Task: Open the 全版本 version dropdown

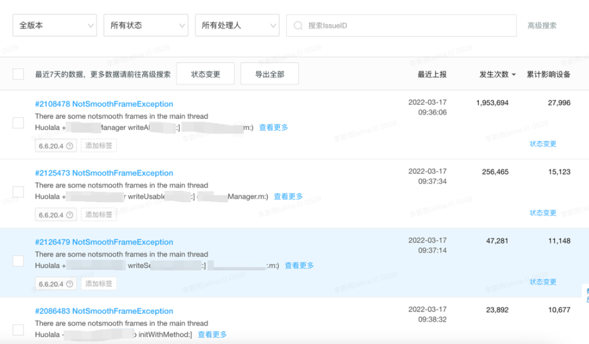Action: click(55, 26)
